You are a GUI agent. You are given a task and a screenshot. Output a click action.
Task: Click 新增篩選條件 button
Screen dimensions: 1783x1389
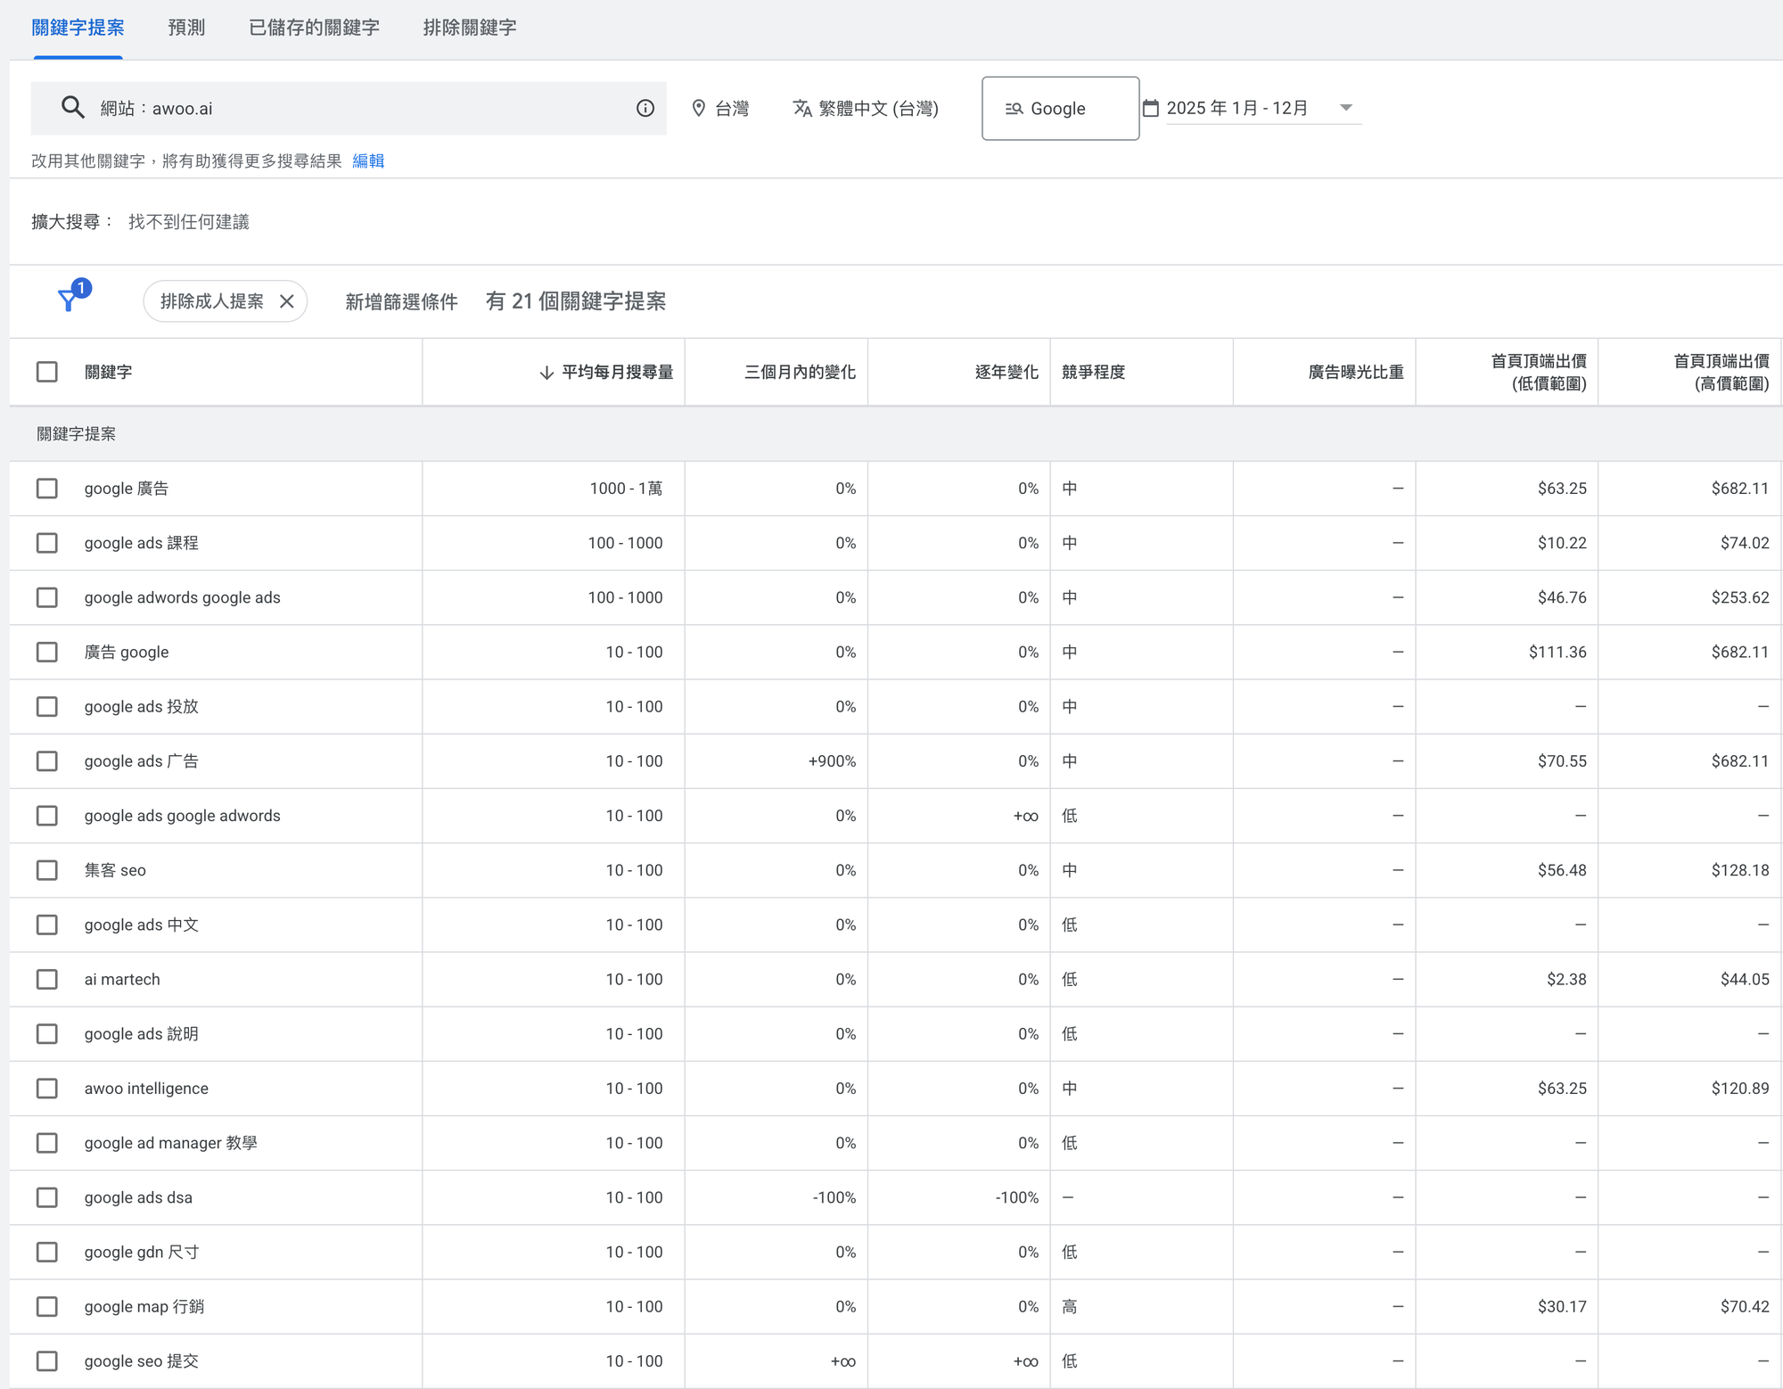[401, 301]
